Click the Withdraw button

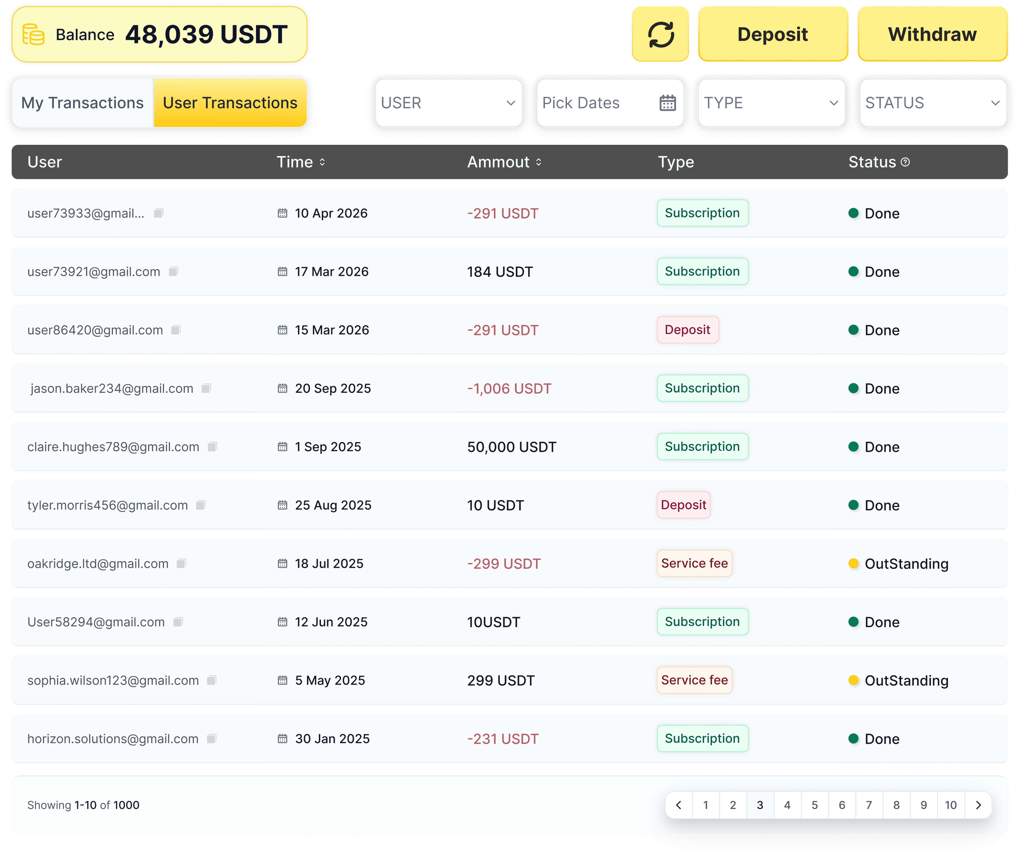(x=933, y=34)
